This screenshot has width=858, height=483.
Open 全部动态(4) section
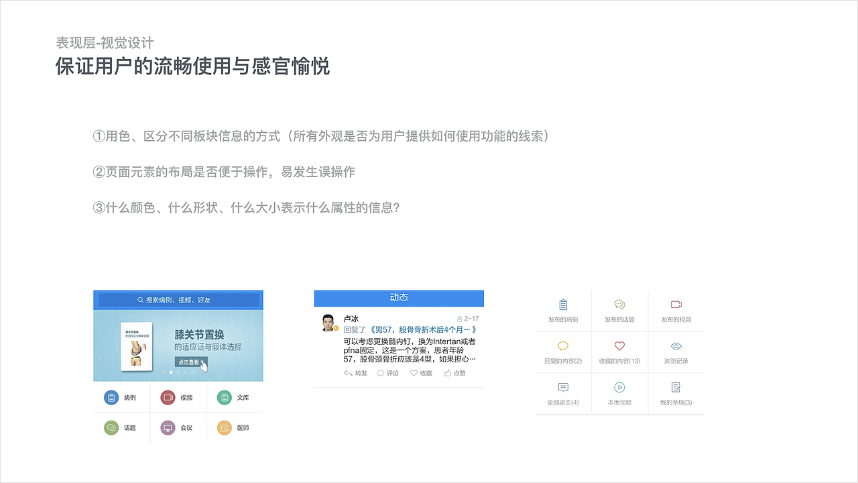click(x=562, y=387)
